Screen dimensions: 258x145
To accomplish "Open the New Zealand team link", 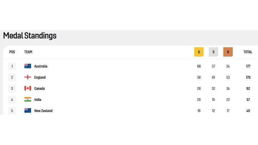I will [x=43, y=111].
